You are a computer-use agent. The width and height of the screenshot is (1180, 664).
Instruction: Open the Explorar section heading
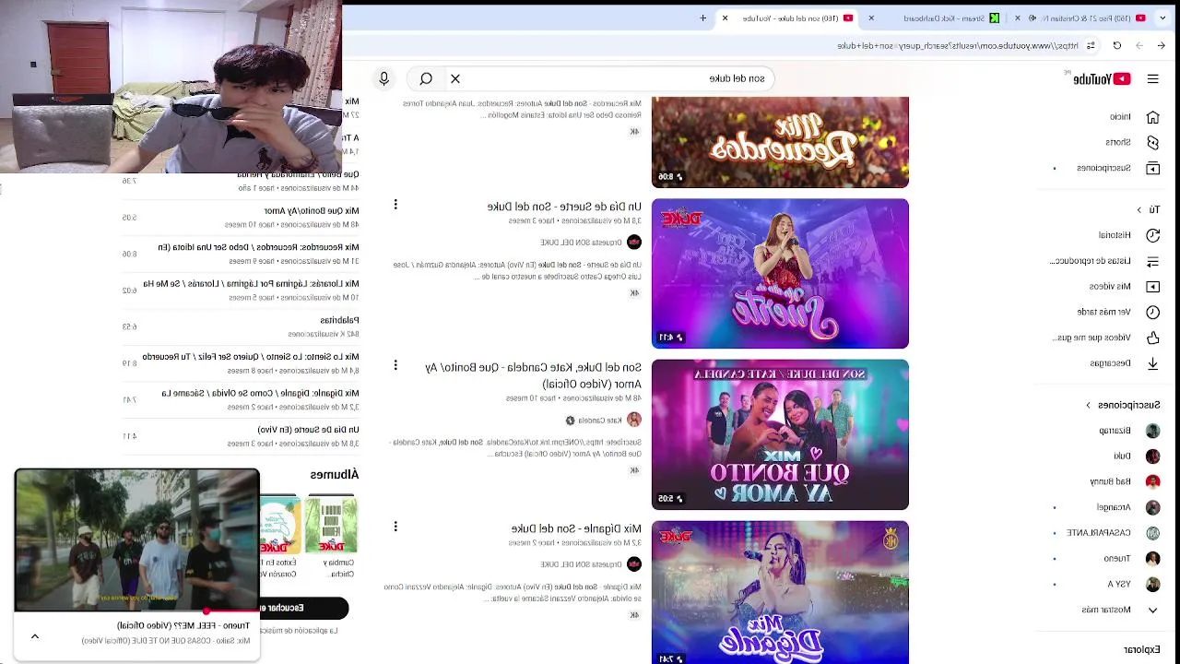pyautogui.click(x=1142, y=649)
